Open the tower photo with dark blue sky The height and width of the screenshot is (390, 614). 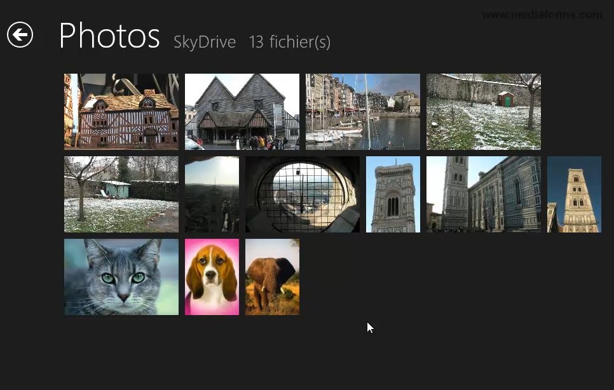(x=574, y=194)
